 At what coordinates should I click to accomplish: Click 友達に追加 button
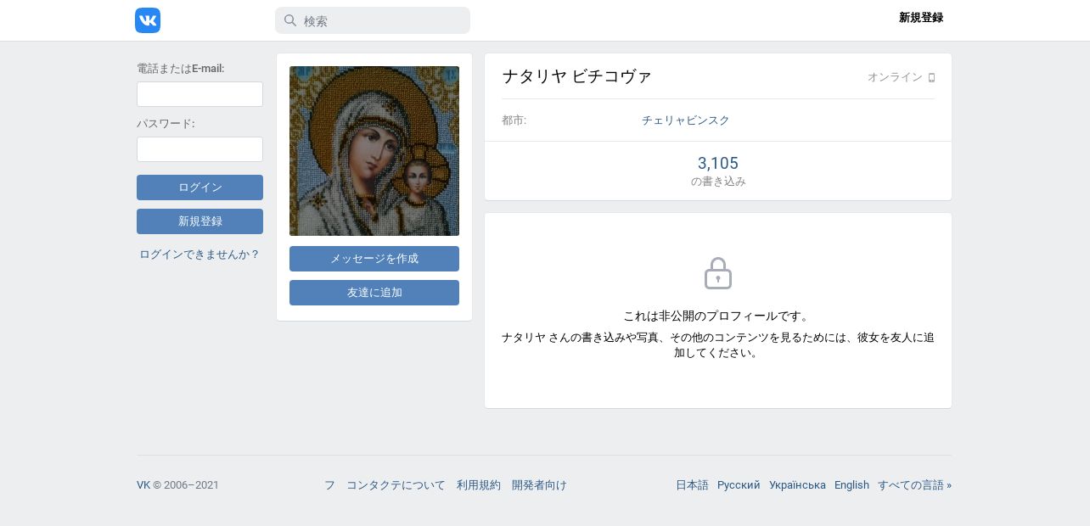point(374,293)
